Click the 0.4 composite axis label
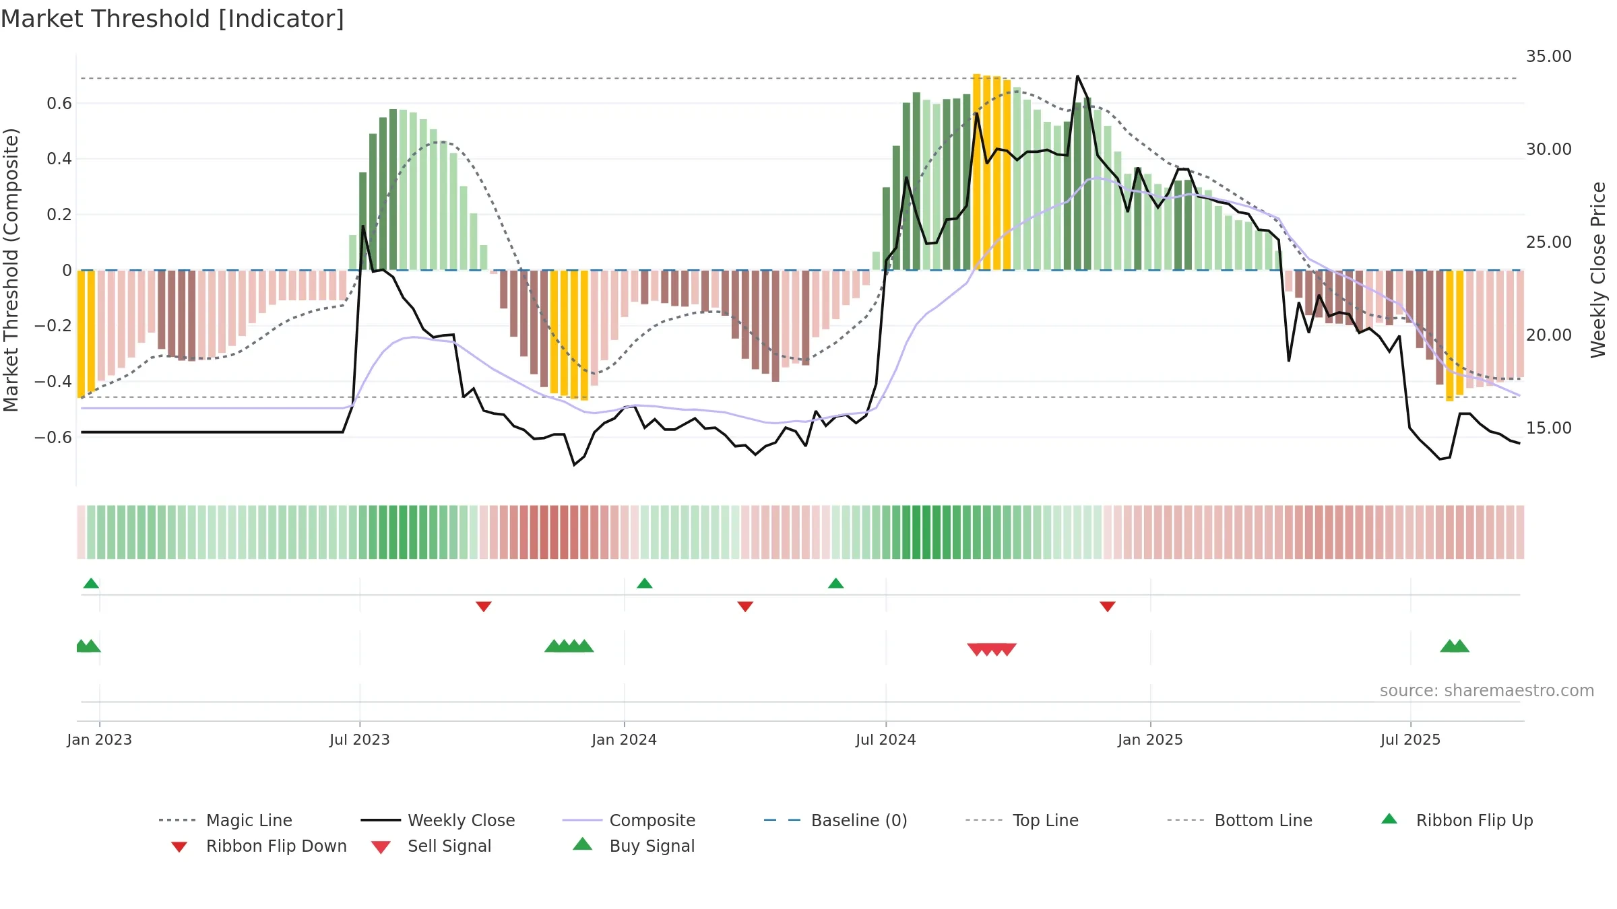1617x909 pixels. pyautogui.click(x=59, y=159)
